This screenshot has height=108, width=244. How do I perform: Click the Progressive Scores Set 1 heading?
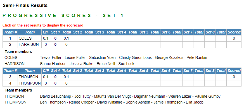pos(63,16)
